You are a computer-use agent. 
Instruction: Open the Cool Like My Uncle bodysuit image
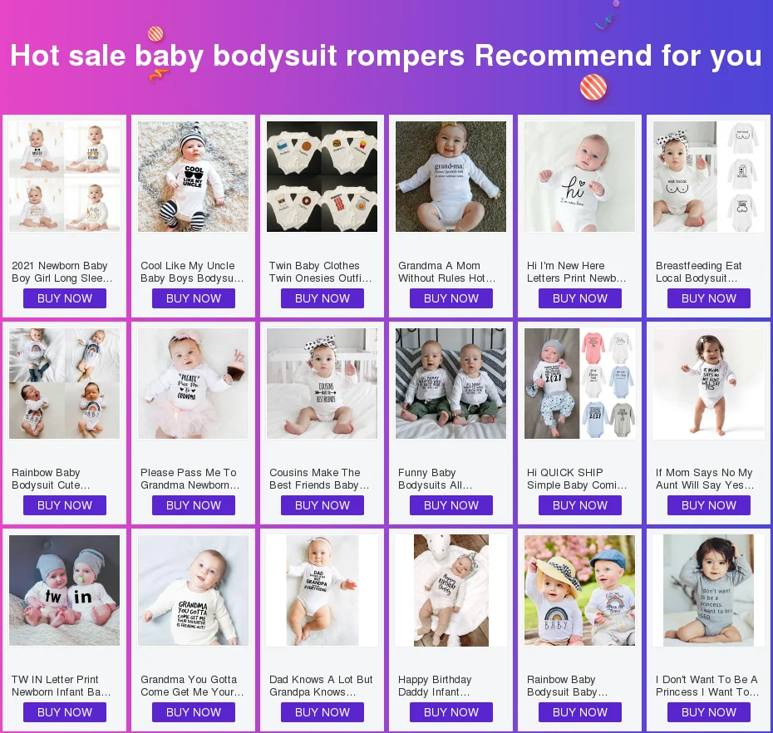pos(193,176)
